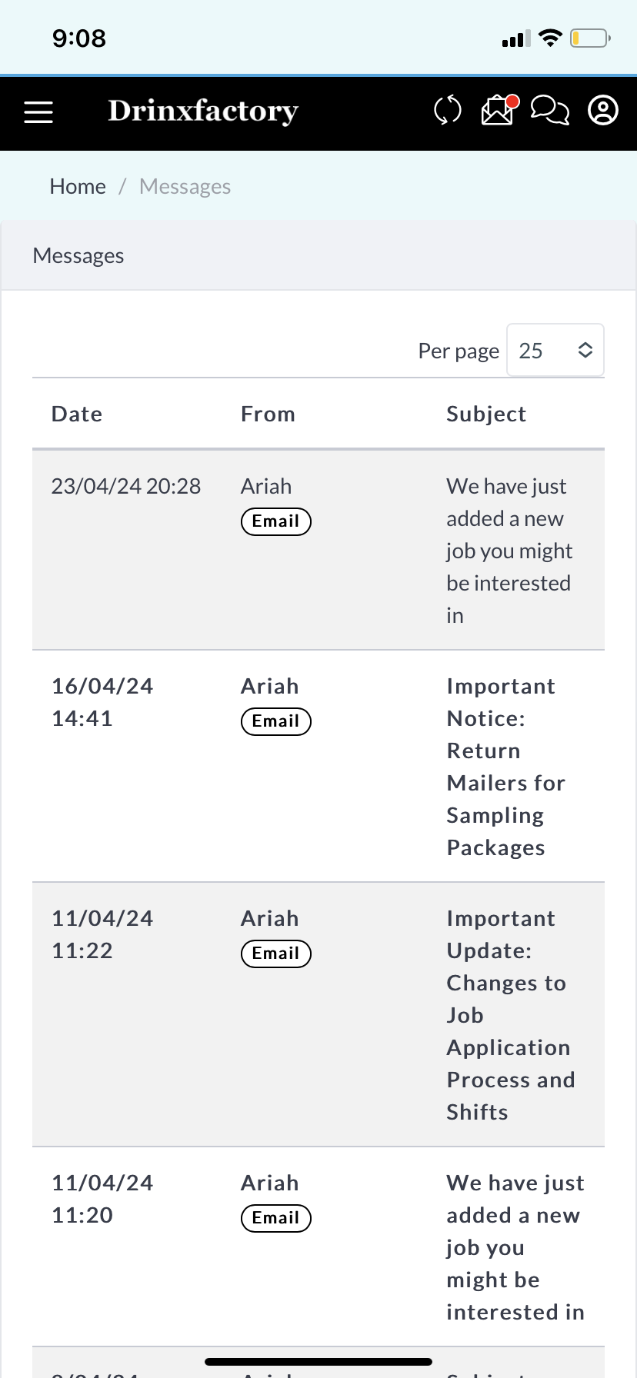This screenshot has height=1378, width=637.
Task: Open the user profile account icon
Action: [603, 110]
